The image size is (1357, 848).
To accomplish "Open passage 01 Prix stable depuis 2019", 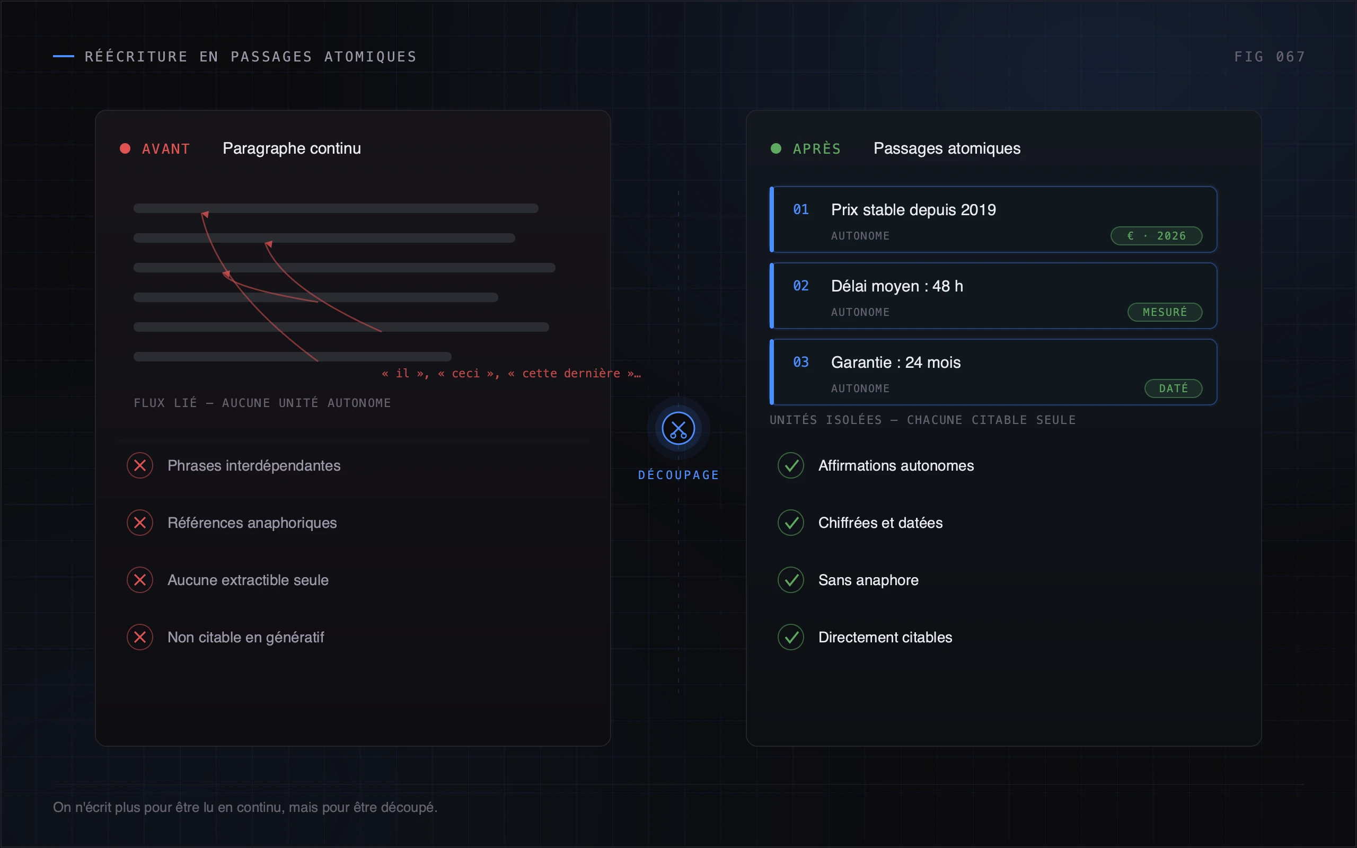I will coord(993,219).
